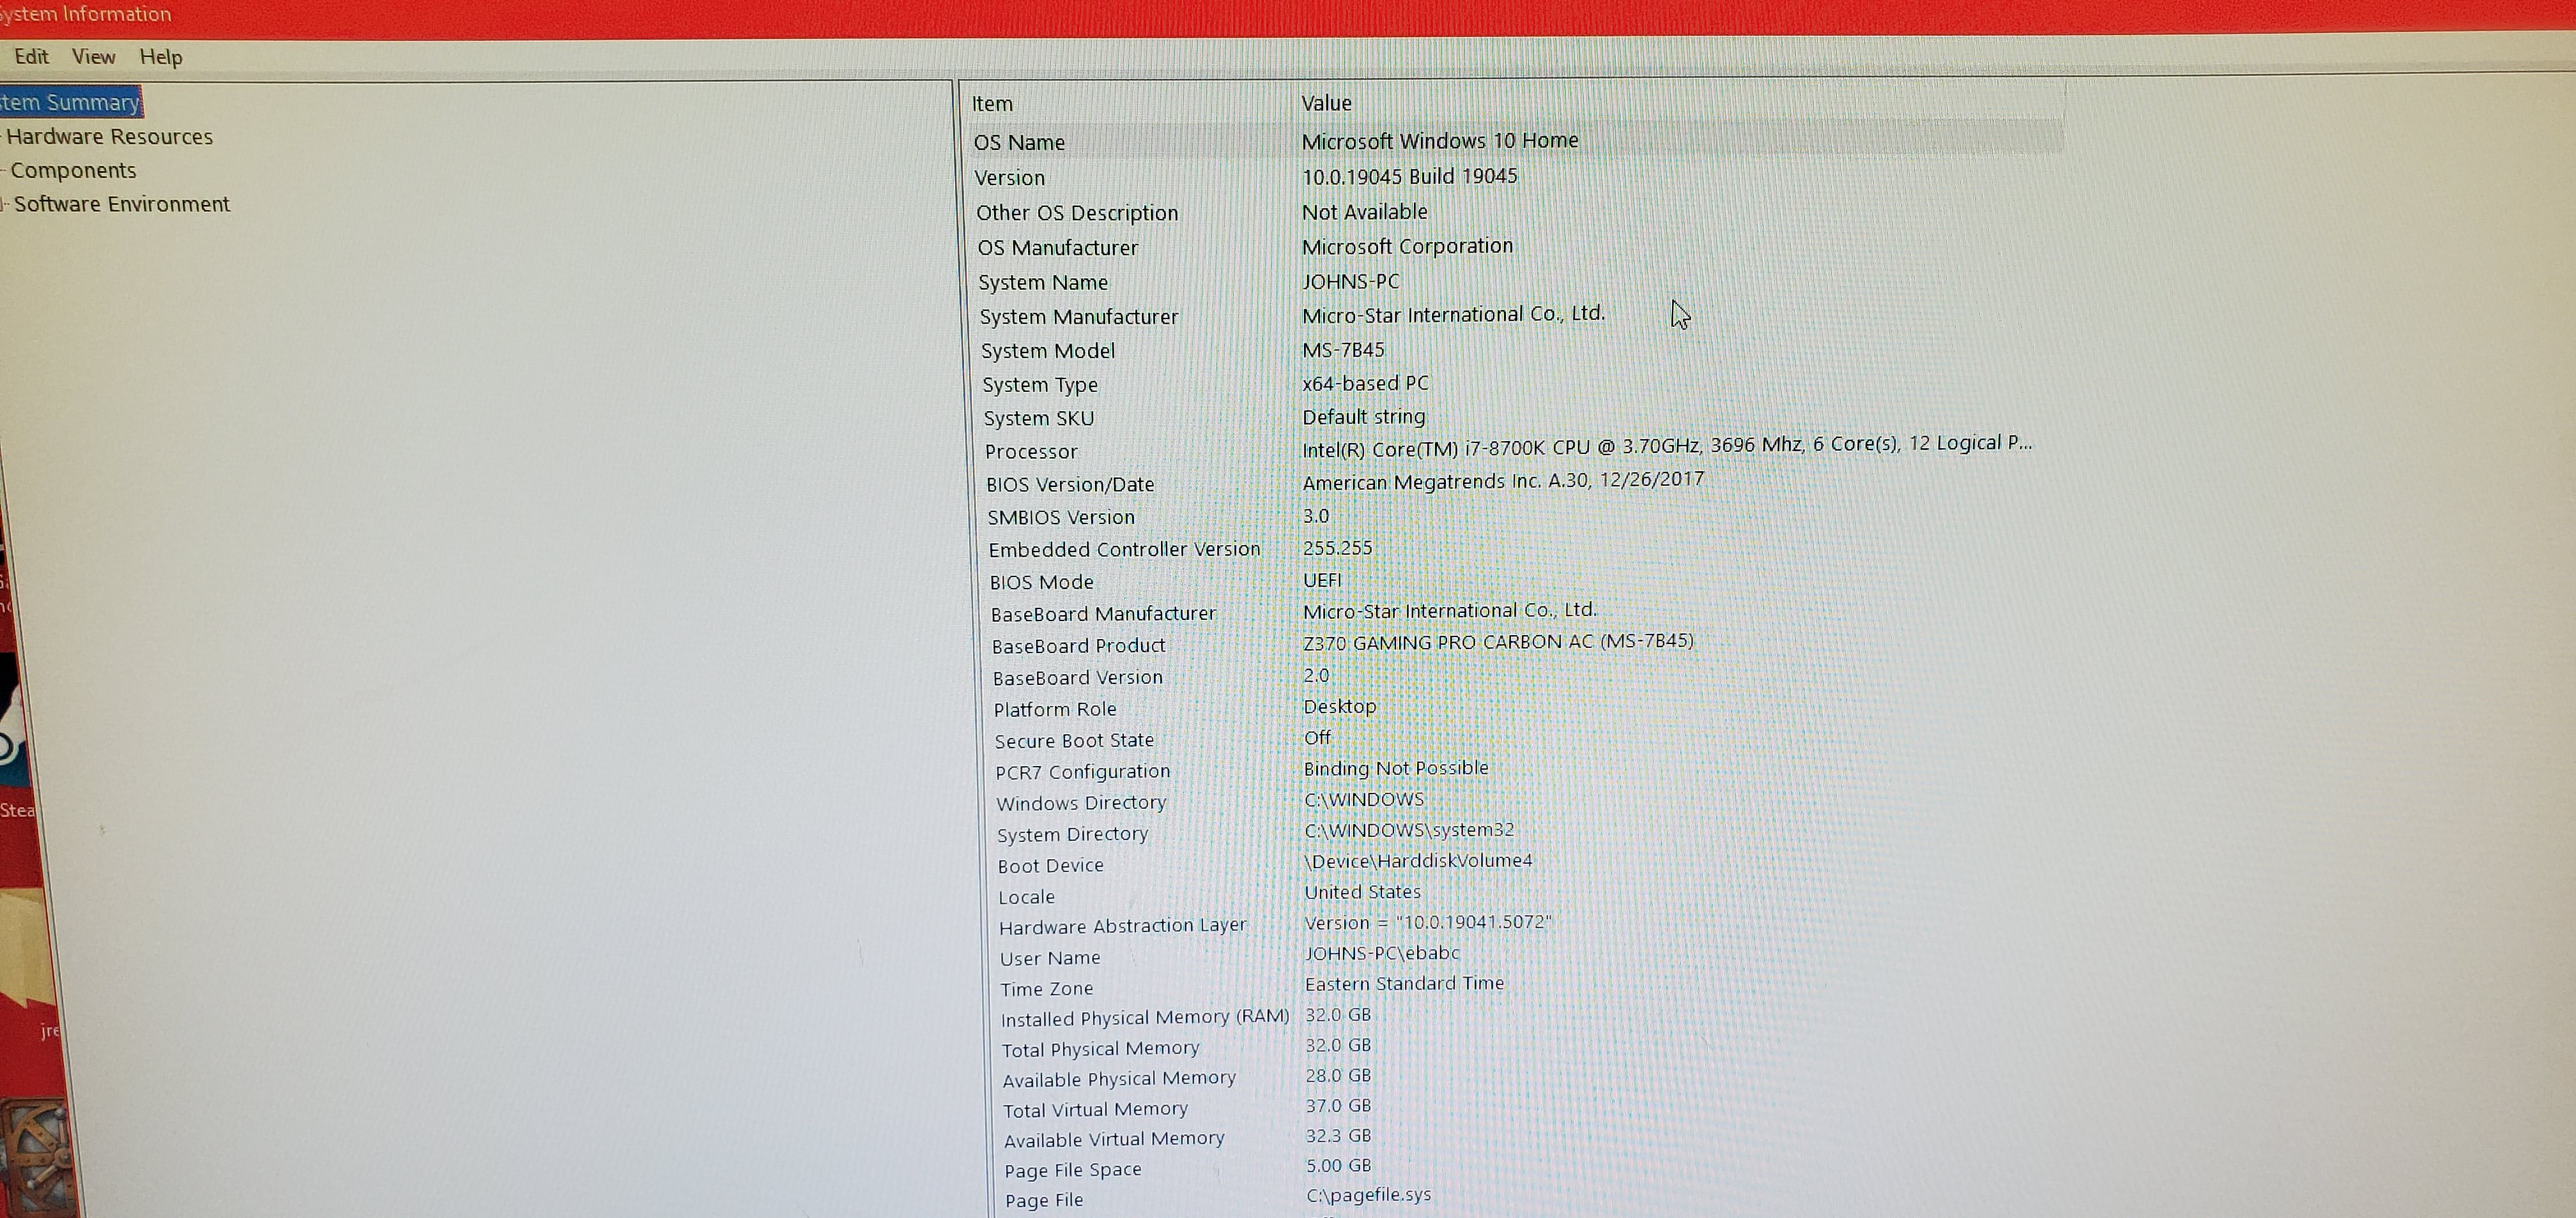Open the Help menu
Viewport: 2576px width, 1218px height.
point(160,57)
